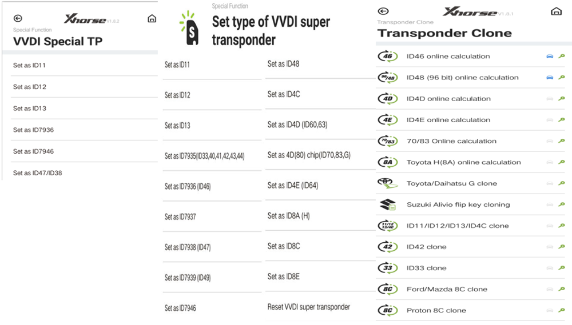
Task: Choose Set as ID47/ID38
Action: coord(38,172)
